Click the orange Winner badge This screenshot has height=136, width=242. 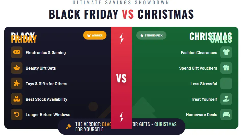(95, 35)
